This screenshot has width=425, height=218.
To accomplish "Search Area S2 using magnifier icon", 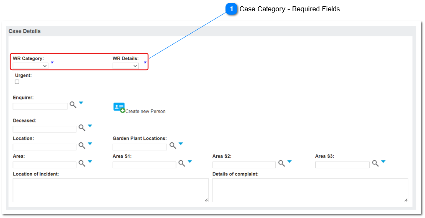I will (282, 163).
